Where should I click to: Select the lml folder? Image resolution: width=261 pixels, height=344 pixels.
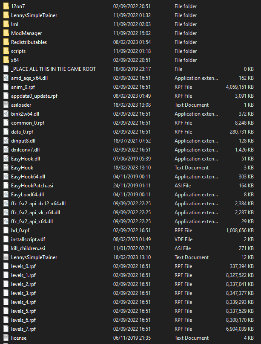tap(14, 24)
